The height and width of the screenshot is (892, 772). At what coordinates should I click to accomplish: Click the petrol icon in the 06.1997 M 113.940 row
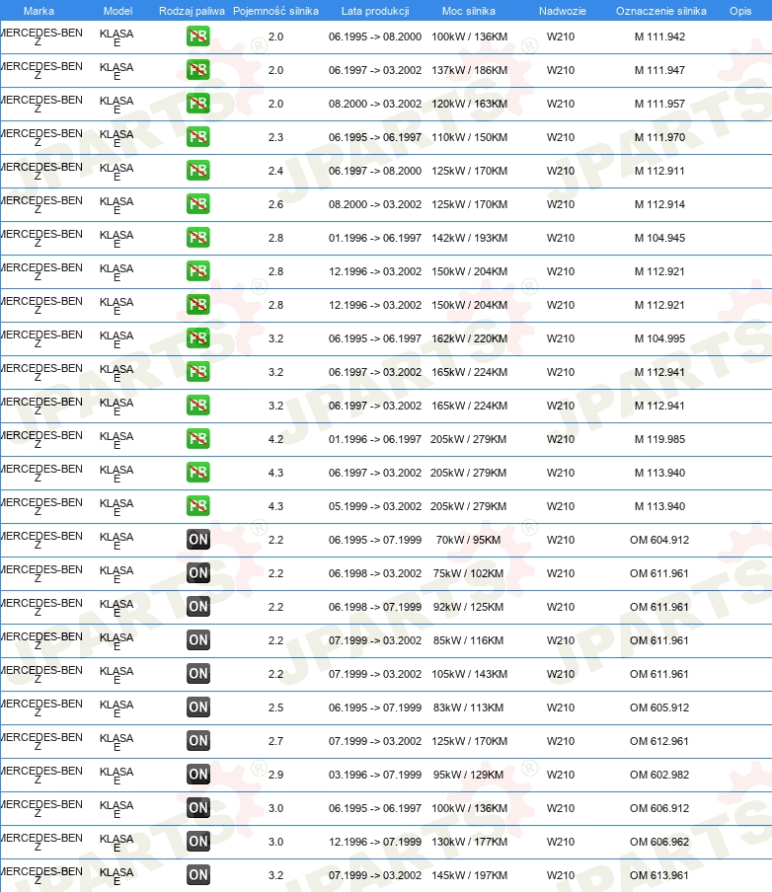pyautogui.click(x=198, y=473)
